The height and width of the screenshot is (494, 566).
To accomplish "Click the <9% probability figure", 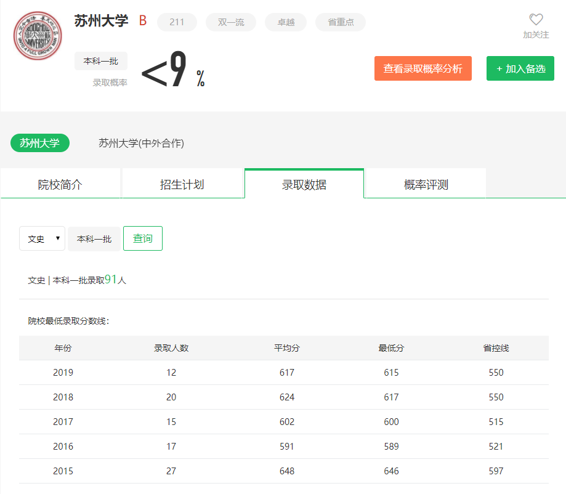I will coord(173,69).
